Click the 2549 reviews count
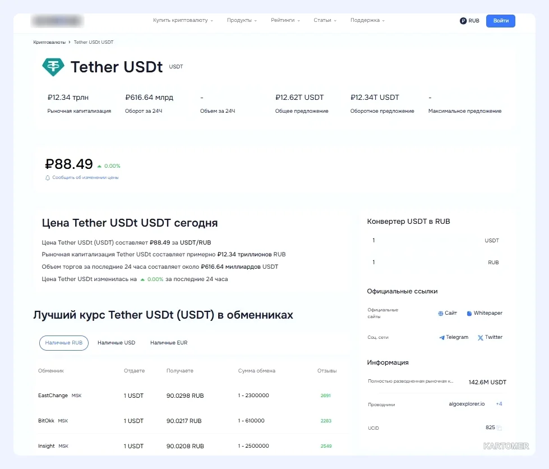This screenshot has height=469, width=549. click(326, 446)
